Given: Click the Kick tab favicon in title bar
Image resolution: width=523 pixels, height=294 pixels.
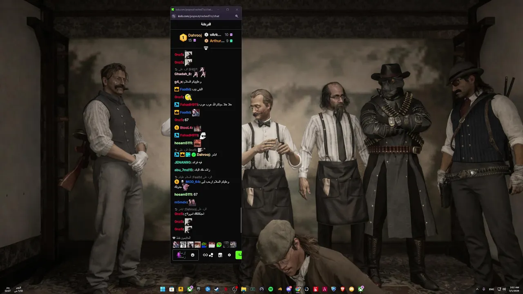Looking at the screenshot, I should [x=173, y=9].
